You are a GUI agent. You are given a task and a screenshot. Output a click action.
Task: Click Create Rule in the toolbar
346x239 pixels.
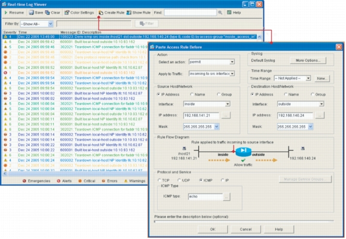click(111, 13)
